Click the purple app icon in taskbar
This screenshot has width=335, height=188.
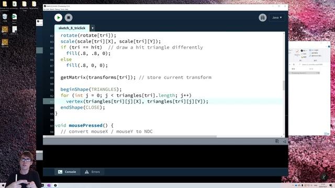point(49,185)
